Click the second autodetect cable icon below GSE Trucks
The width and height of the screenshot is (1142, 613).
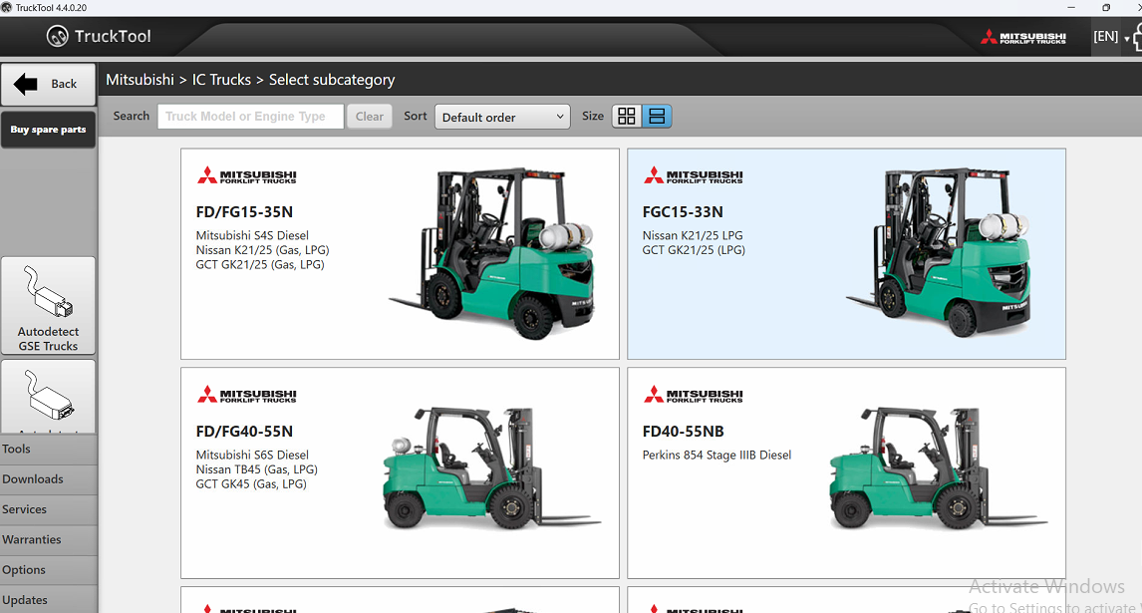(x=48, y=397)
